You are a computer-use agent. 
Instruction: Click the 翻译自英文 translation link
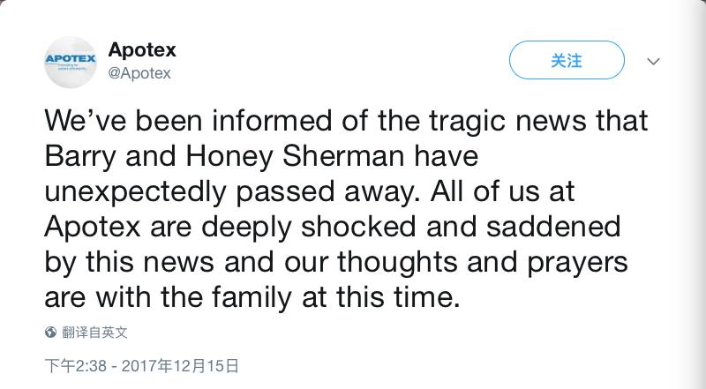94,333
